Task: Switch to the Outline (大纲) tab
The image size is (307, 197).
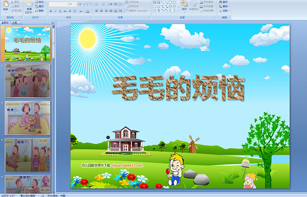Action: click(x=14, y=21)
